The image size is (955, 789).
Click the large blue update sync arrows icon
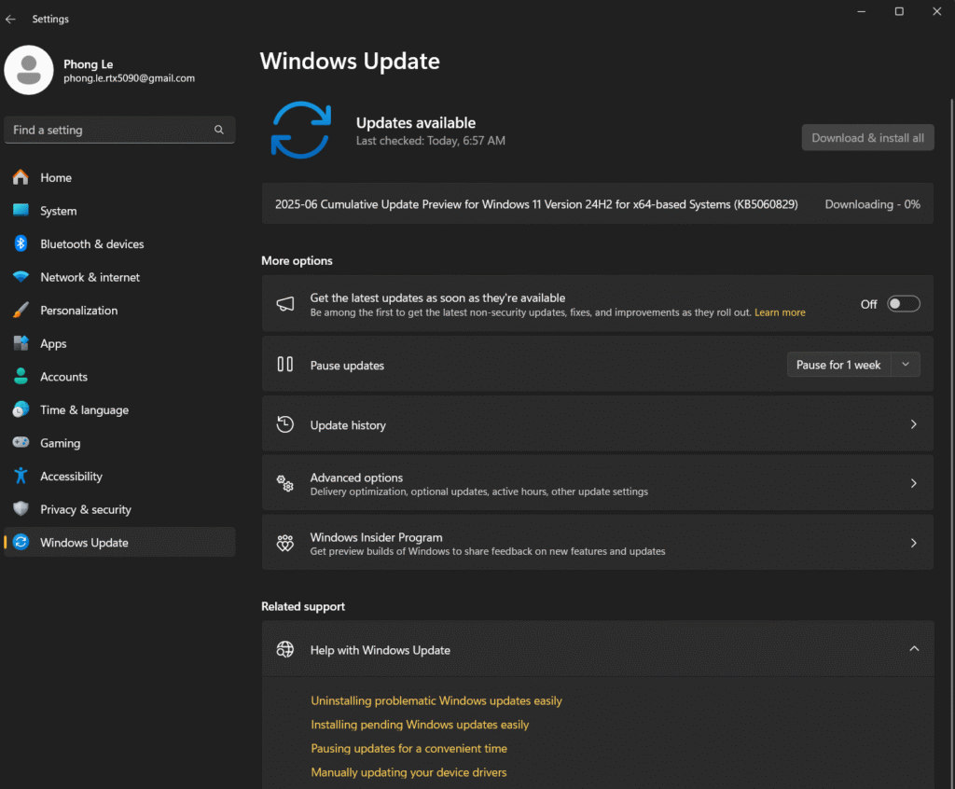pyautogui.click(x=301, y=130)
